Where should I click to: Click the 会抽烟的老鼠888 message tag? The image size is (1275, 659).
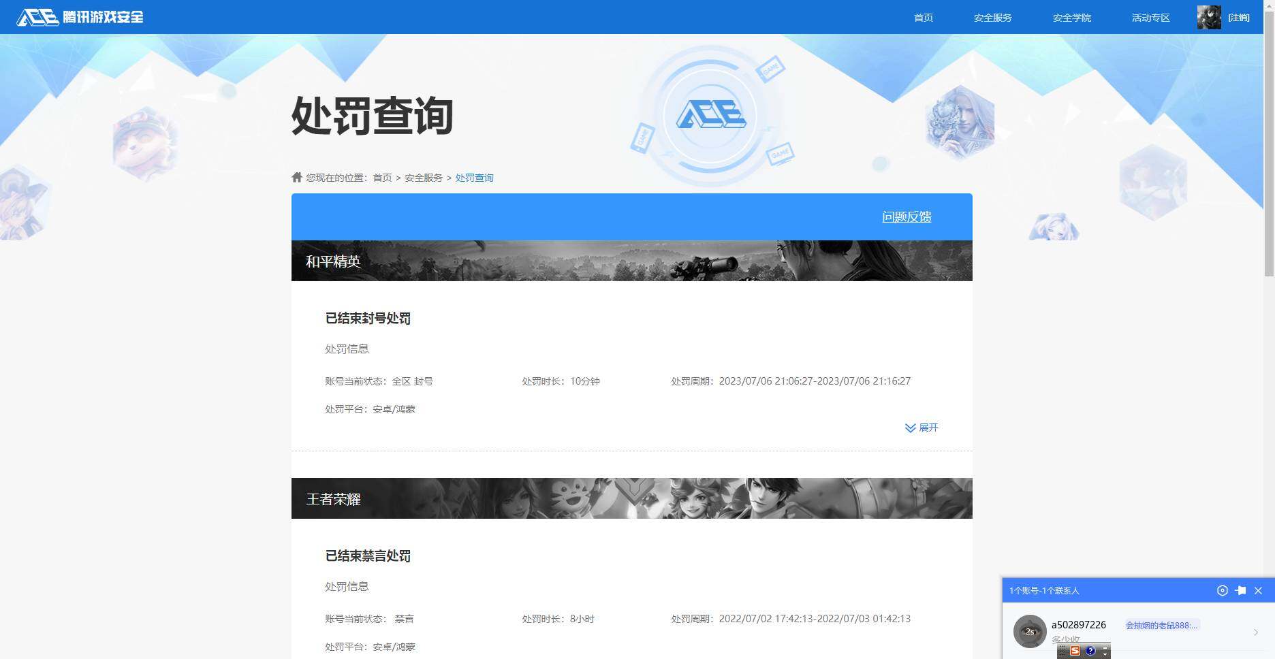[1161, 625]
